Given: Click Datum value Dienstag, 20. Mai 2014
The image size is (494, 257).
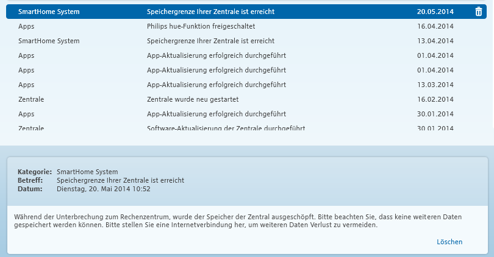Looking at the screenshot, I should 103,189.
